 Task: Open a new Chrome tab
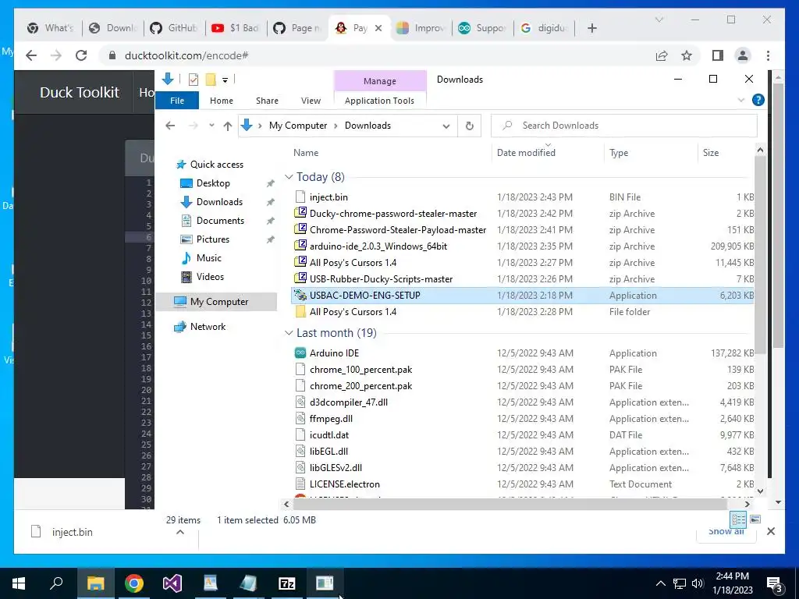pyautogui.click(x=591, y=28)
